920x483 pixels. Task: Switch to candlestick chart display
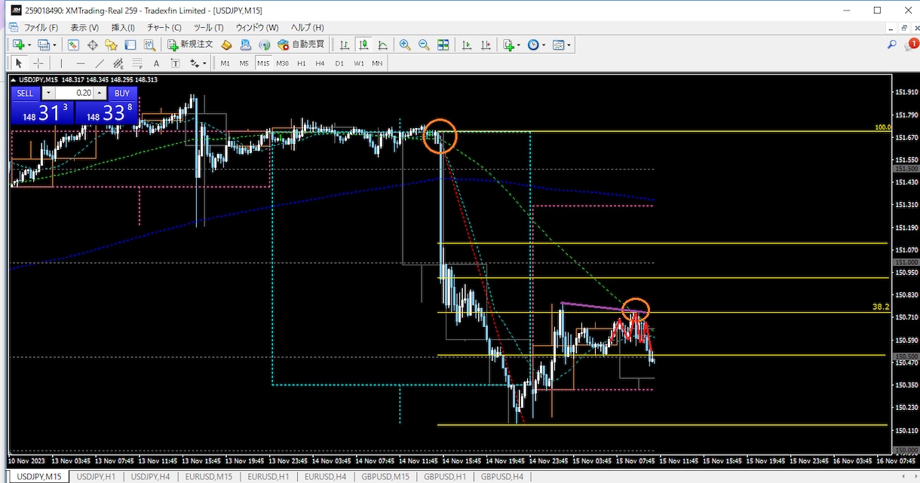(x=363, y=45)
